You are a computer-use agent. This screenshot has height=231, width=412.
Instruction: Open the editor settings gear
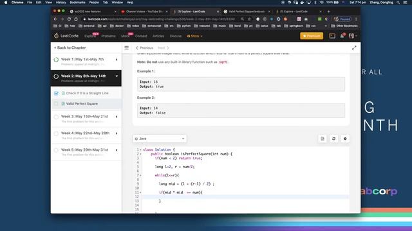(345, 139)
